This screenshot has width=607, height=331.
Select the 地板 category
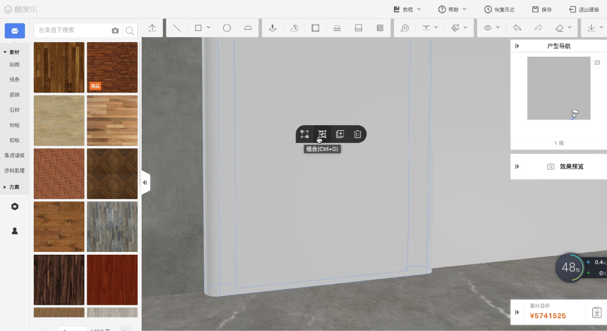point(14,125)
